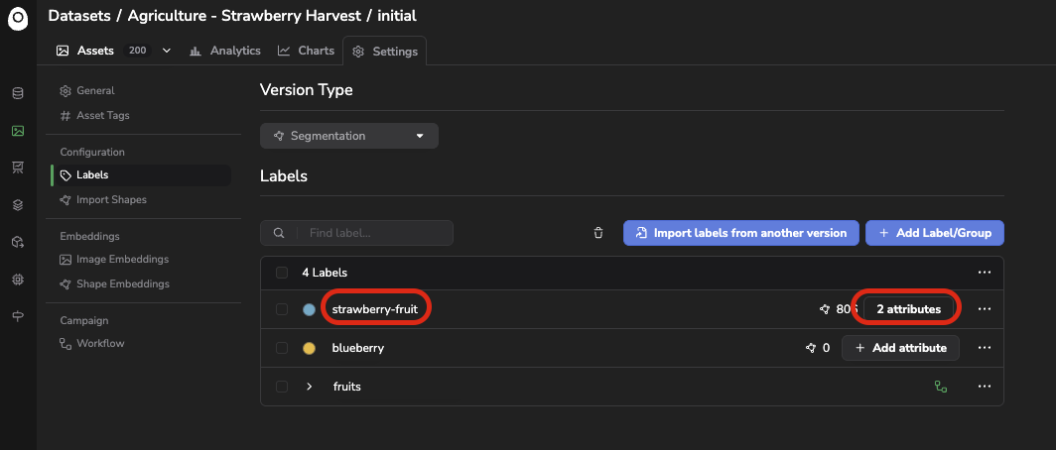Click the Find label search field
Viewport: 1056px width, 450px height.
tap(356, 233)
